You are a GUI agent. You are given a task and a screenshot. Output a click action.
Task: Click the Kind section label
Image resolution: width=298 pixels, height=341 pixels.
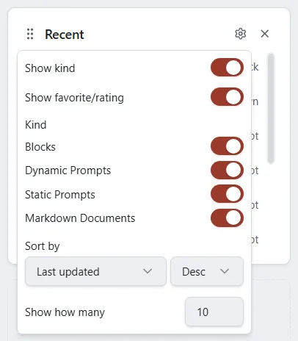click(36, 125)
